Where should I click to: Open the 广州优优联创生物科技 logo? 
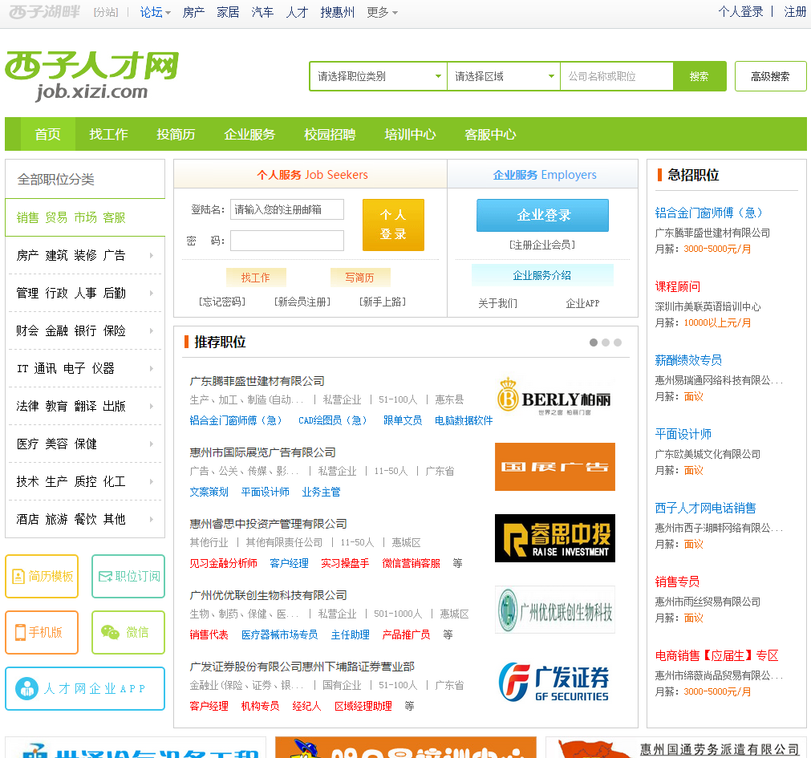(555, 609)
